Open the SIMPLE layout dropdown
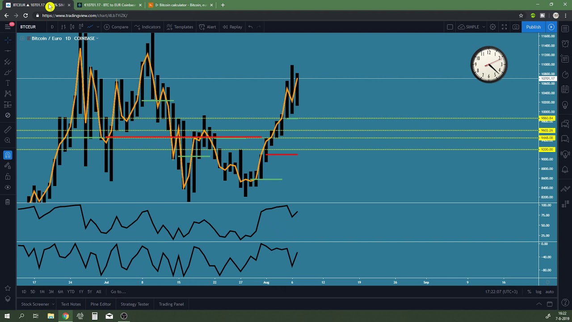The image size is (572, 322). pos(472,27)
